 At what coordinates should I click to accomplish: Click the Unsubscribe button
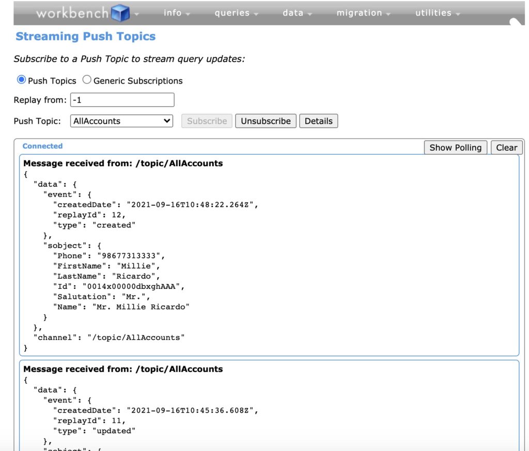266,121
